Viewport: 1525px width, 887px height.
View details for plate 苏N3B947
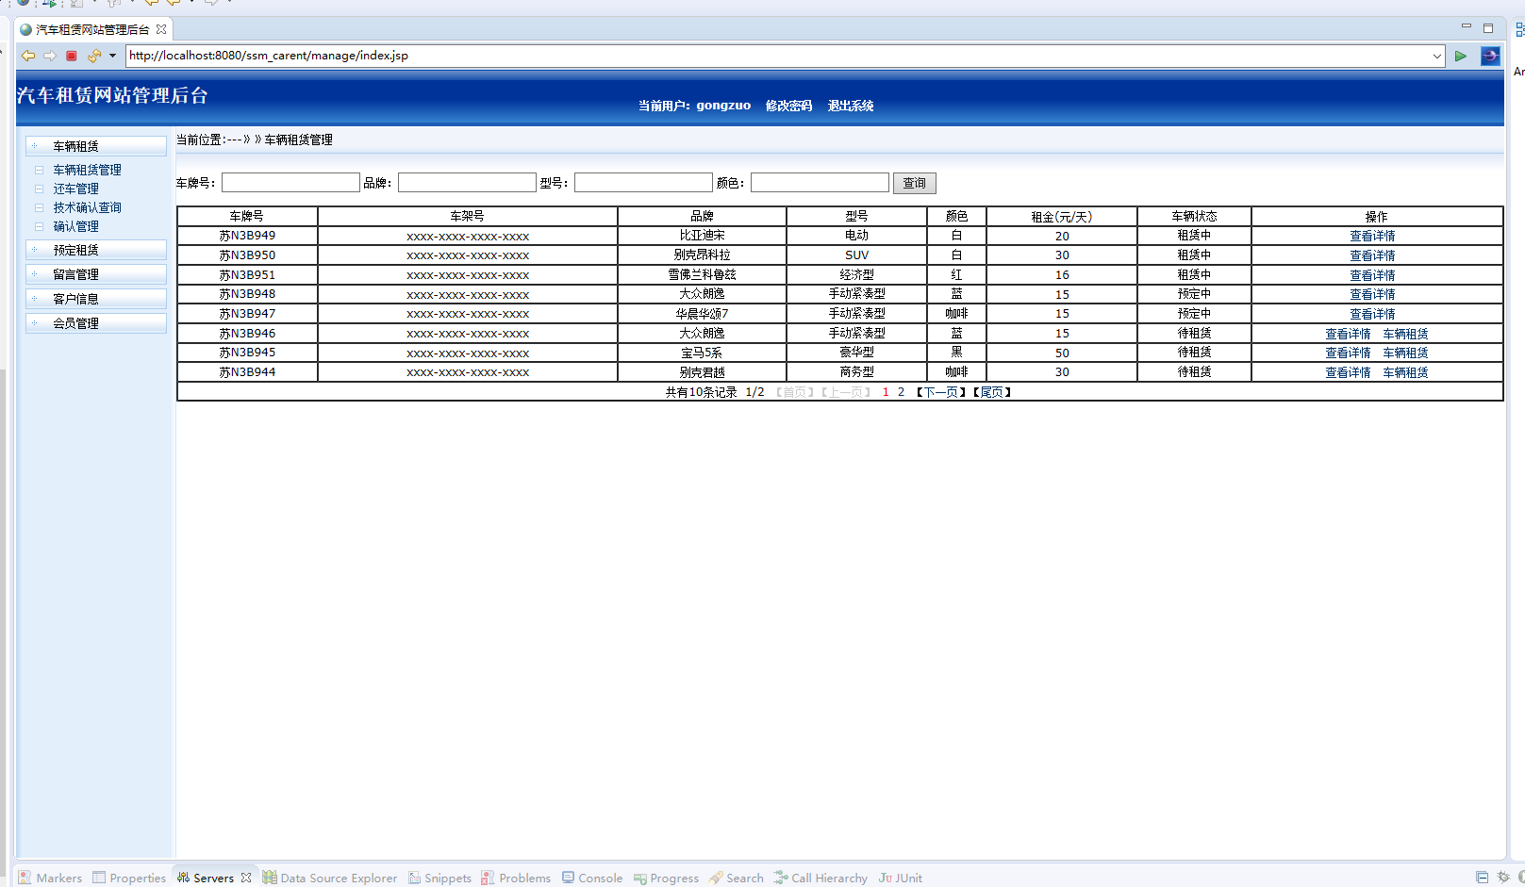(x=1372, y=314)
